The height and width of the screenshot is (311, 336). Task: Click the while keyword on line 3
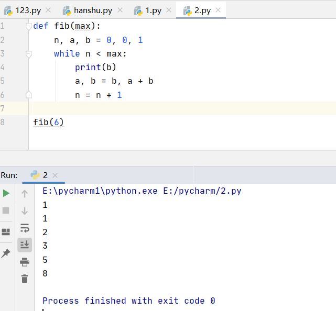(x=67, y=54)
